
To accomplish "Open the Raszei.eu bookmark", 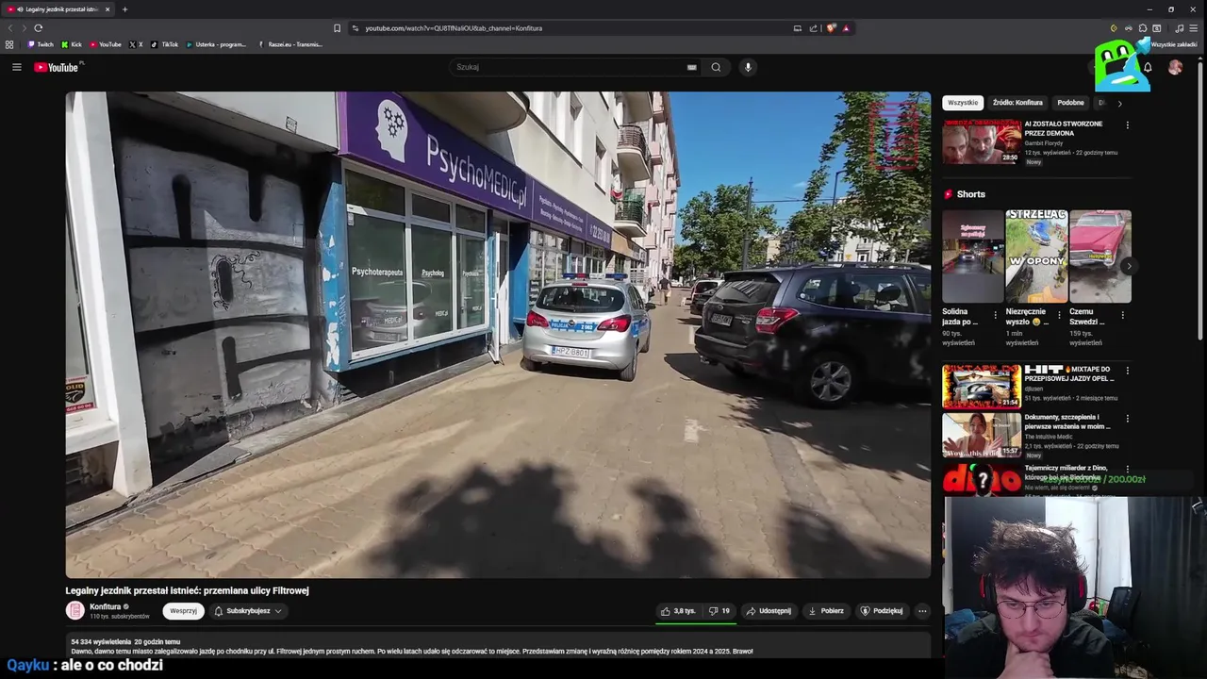I will pos(290,44).
